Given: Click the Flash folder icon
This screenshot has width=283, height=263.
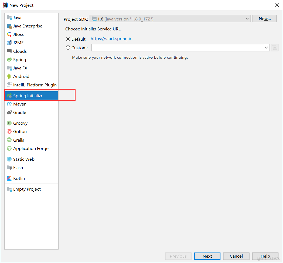Looking at the screenshot, I should click(x=9, y=167).
